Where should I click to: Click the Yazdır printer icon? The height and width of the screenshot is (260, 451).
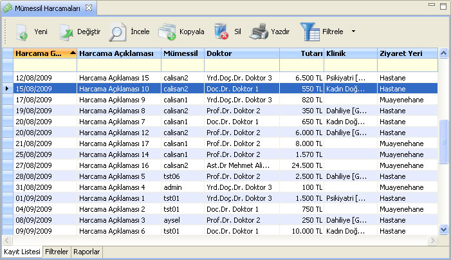pos(259,31)
